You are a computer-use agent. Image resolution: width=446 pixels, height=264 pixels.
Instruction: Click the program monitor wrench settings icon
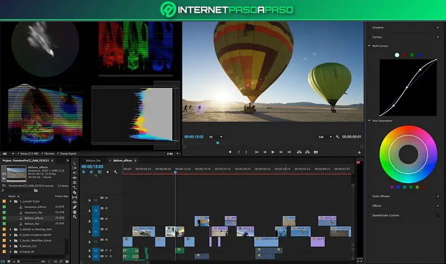337,136
